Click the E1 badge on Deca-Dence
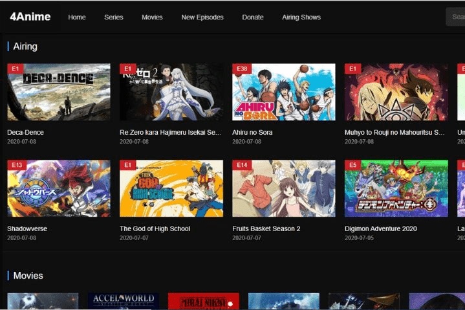 [16, 69]
